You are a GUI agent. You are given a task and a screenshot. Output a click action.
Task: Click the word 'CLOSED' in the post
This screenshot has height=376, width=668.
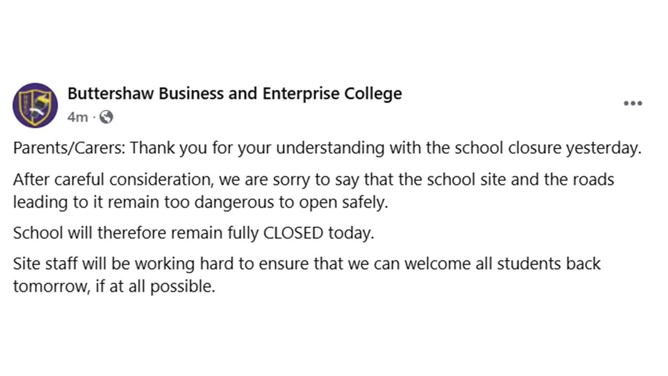(293, 233)
